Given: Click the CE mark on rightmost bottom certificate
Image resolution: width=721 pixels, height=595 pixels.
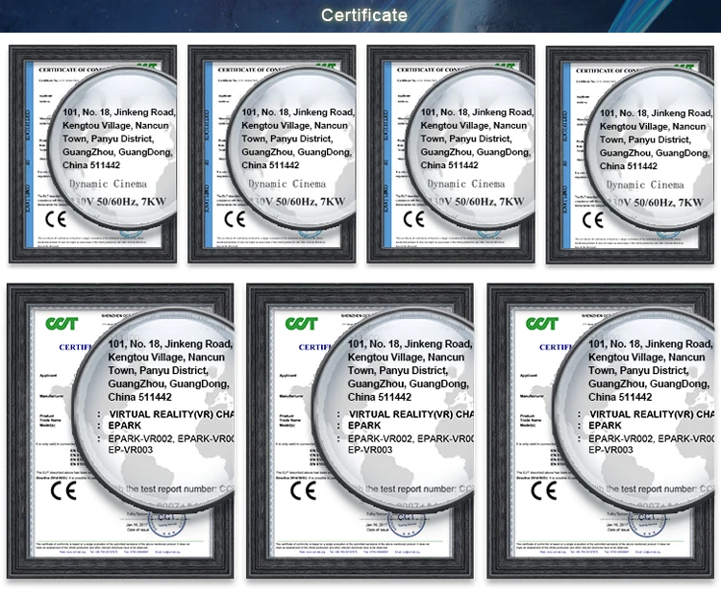Looking at the screenshot, I should tap(543, 491).
